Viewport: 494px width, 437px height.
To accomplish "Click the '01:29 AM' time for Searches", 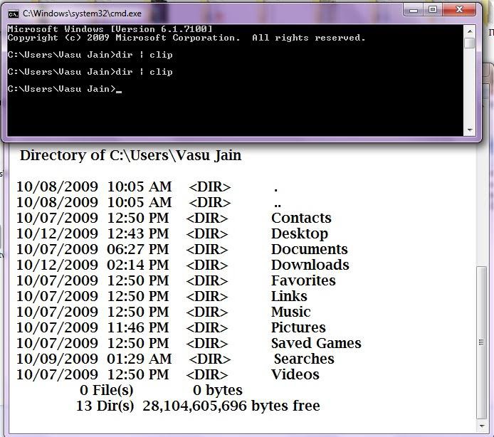I will tap(140, 359).
